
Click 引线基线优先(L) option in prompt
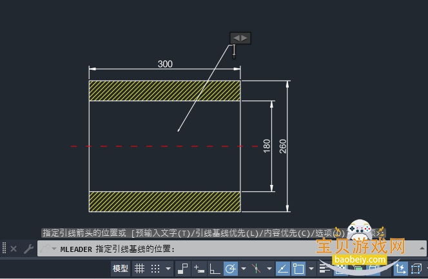pyautogui.click(x=227, y=233)
